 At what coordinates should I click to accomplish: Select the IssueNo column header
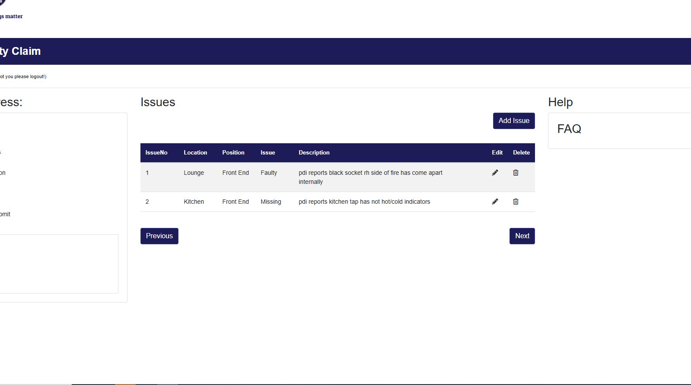156,153
